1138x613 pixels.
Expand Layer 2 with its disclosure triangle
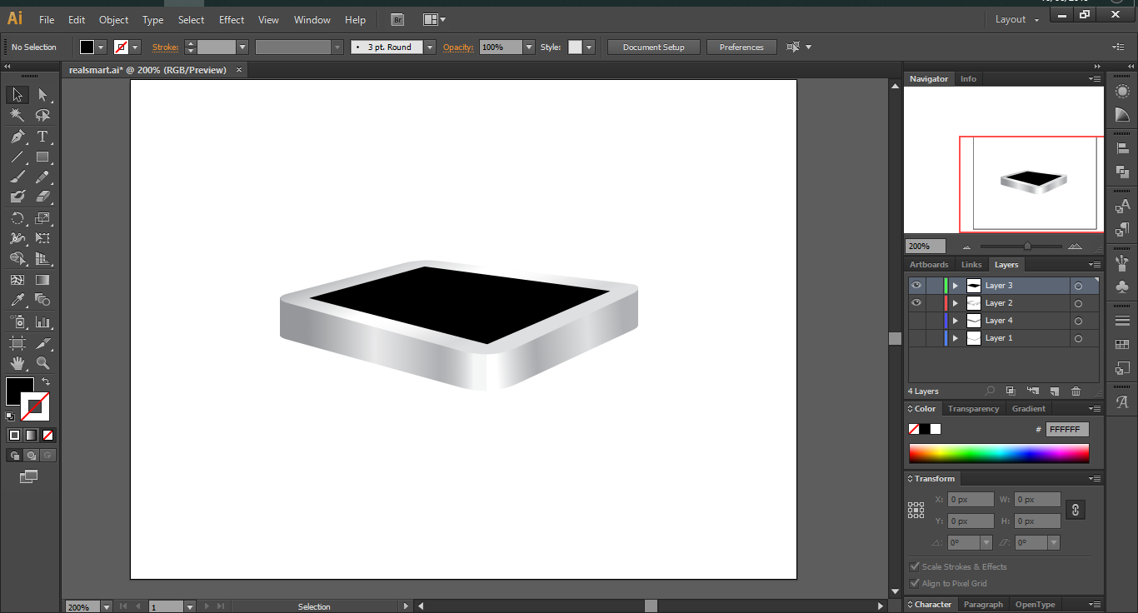tap(956, 303)
